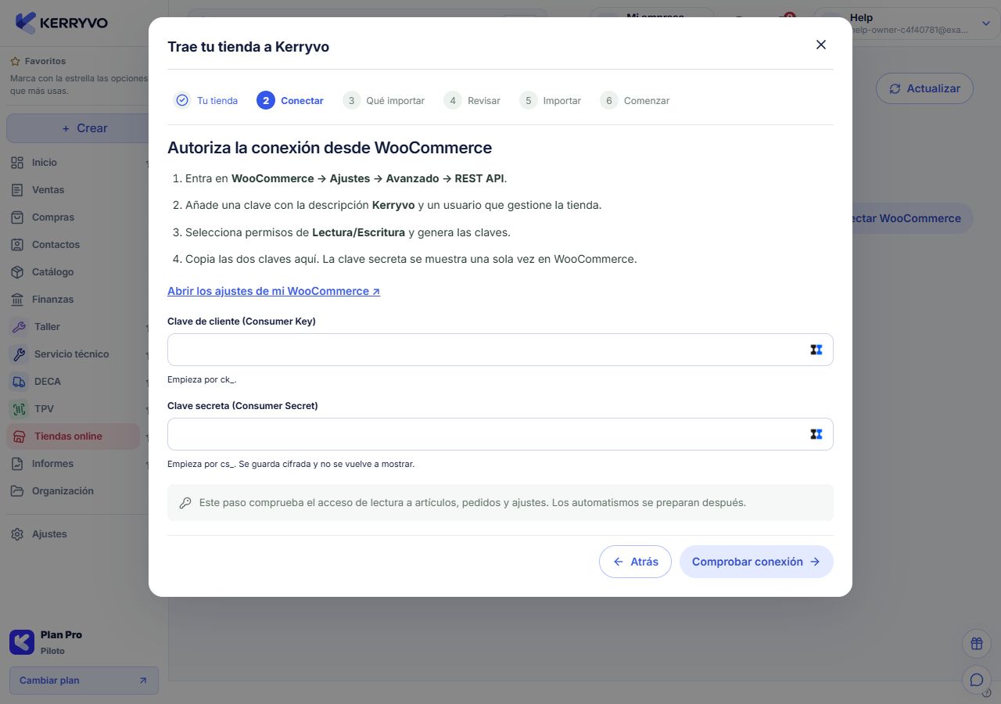Viewport: 1001px width, 704px height.
Task: Click the Plan Pro label
Action: coord(61,635)
